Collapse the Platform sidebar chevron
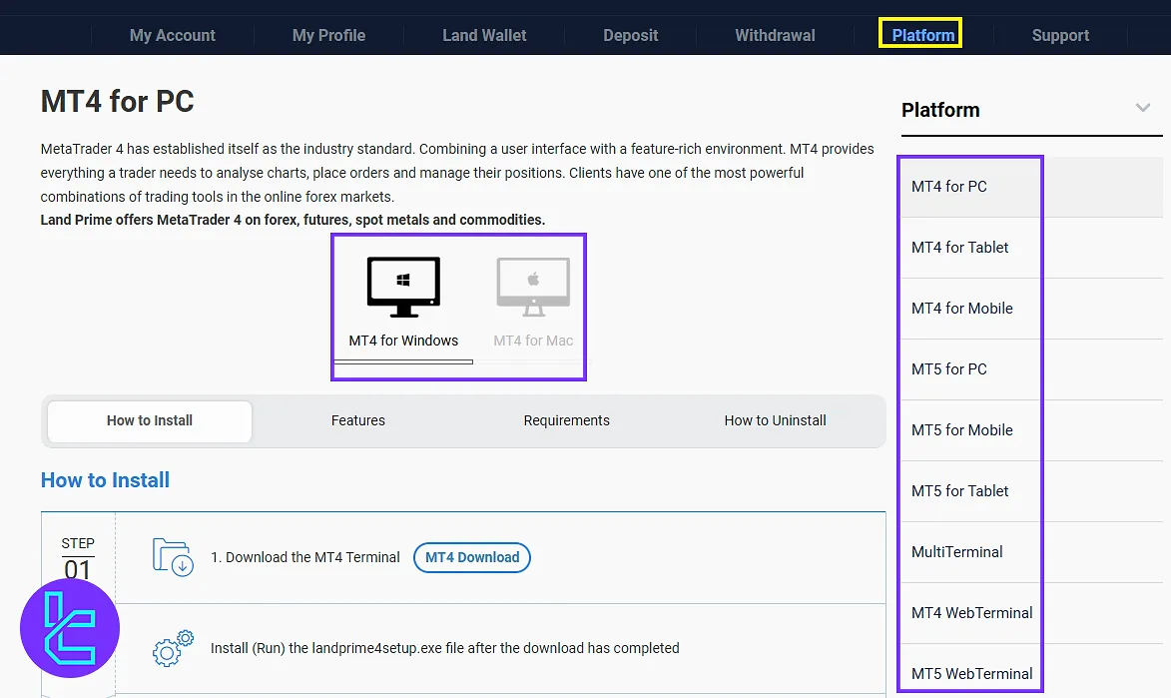 [x=1143, y=108]
